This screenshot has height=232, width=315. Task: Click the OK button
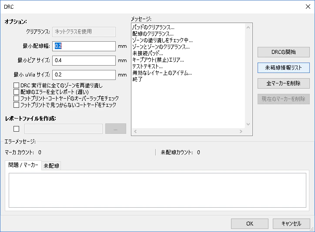click(249, 224)
